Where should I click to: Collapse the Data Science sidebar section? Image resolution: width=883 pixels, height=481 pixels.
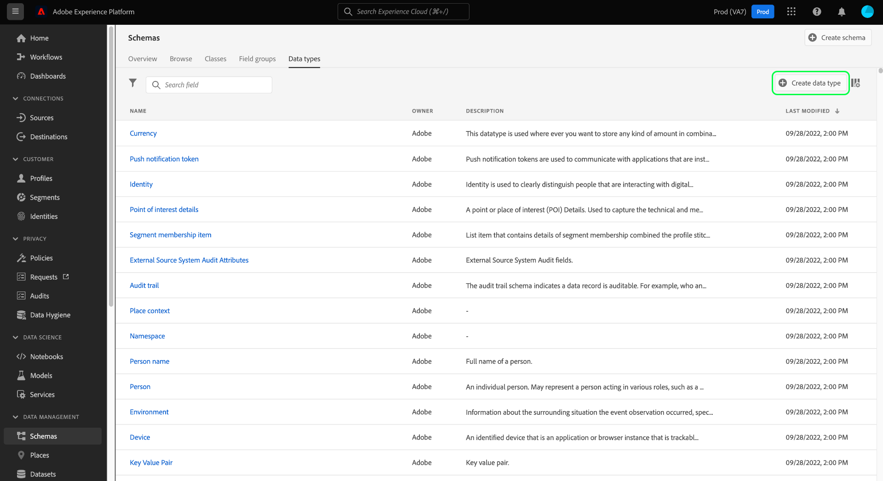pos(16,337)
